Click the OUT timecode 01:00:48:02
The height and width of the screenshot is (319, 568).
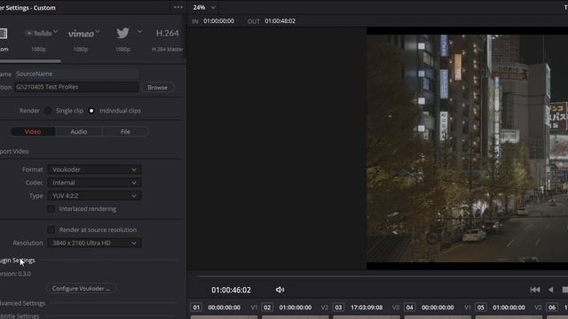(x=280, y=21)
